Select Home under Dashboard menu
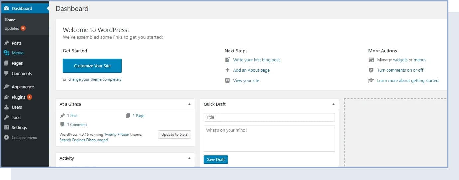Image resolution: width=459 pixels, height=180 pixels. pyautogui.click(x=10, y=20)
